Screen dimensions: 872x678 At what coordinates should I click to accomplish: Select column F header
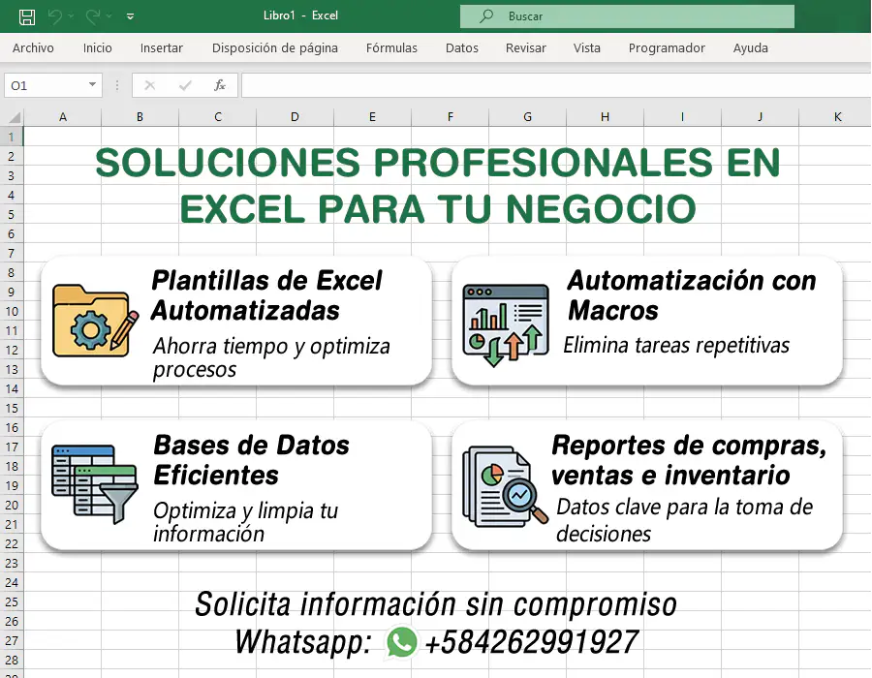[x=450, y=116]
